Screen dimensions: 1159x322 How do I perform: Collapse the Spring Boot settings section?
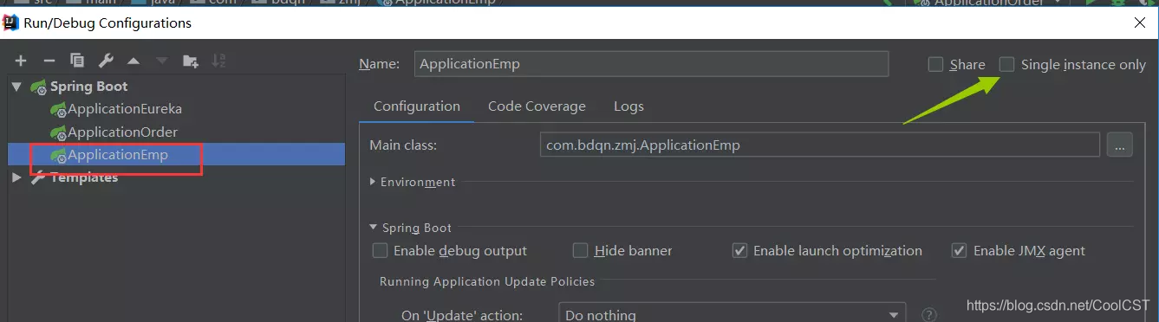tap(373, 228)
